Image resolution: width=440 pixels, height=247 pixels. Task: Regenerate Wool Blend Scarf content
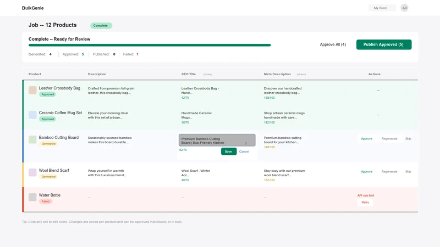(389, 172)
